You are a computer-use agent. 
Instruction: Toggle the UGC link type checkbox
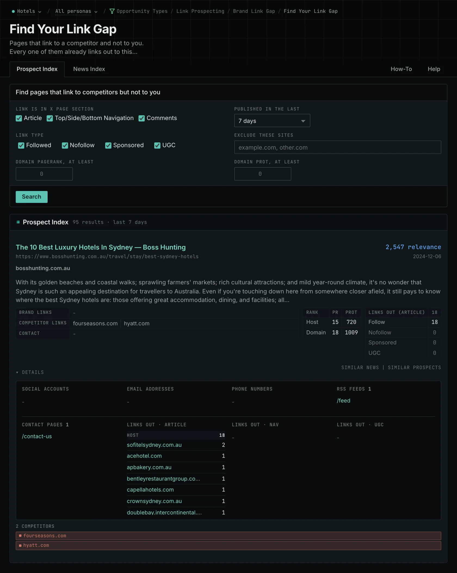pyautogui.click(x=157, y=146)
